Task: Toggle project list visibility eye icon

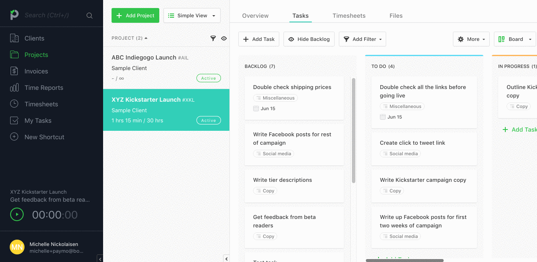Action: click(224, 38)
